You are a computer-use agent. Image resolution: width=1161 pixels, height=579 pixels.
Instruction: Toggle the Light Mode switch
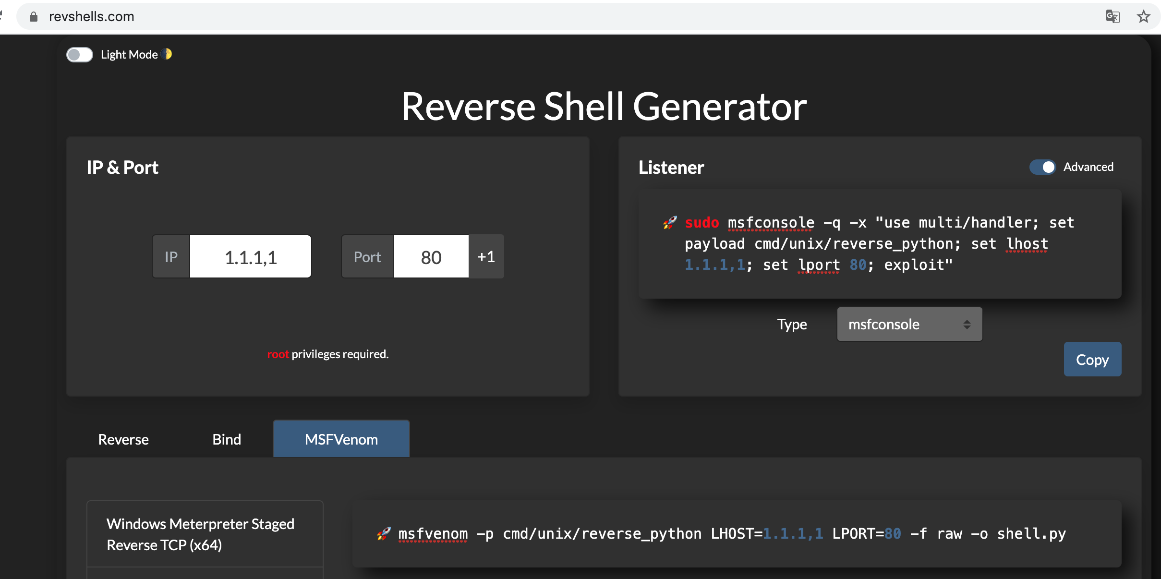click(80, 55)
